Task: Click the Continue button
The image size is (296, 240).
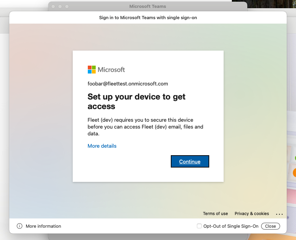Action: click(x=190, y=161)
